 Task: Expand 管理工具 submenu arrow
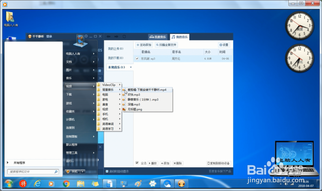coord(94,153)
